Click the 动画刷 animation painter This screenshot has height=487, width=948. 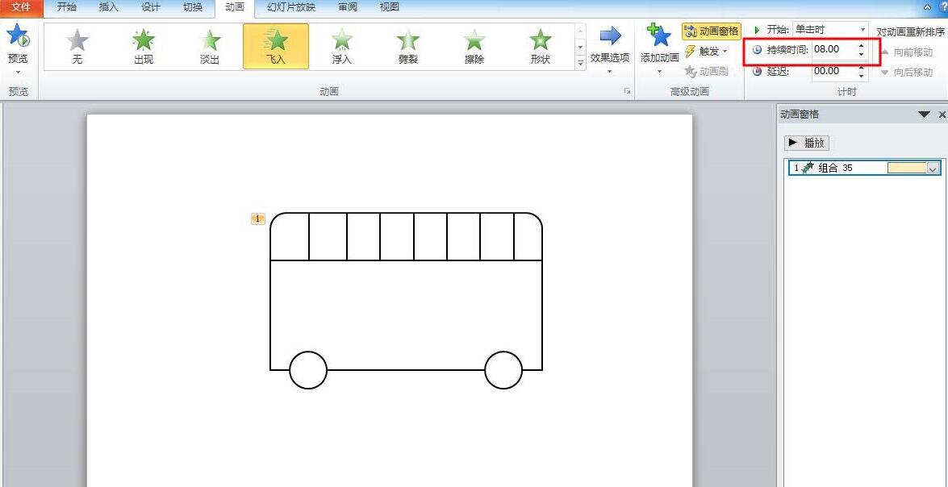tap(706, 71)
